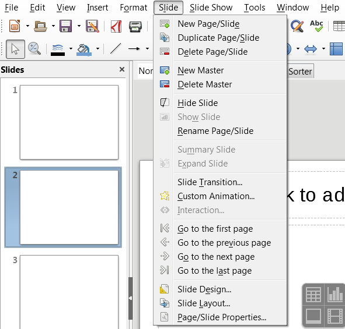This screenshot has width=345, height=329.
Task: Click the Export as PDF icon
Action: coord(116,26)
